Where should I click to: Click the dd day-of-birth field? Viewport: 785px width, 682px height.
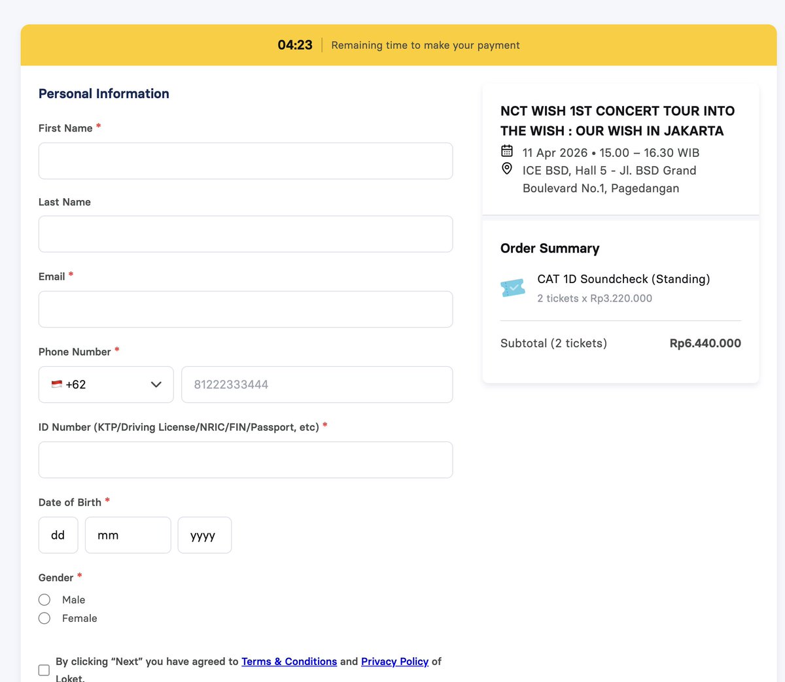[x=58, y=535]
